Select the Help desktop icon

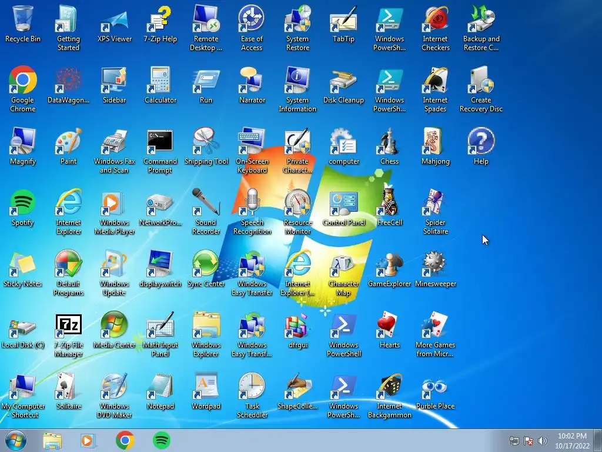point(481,146)
